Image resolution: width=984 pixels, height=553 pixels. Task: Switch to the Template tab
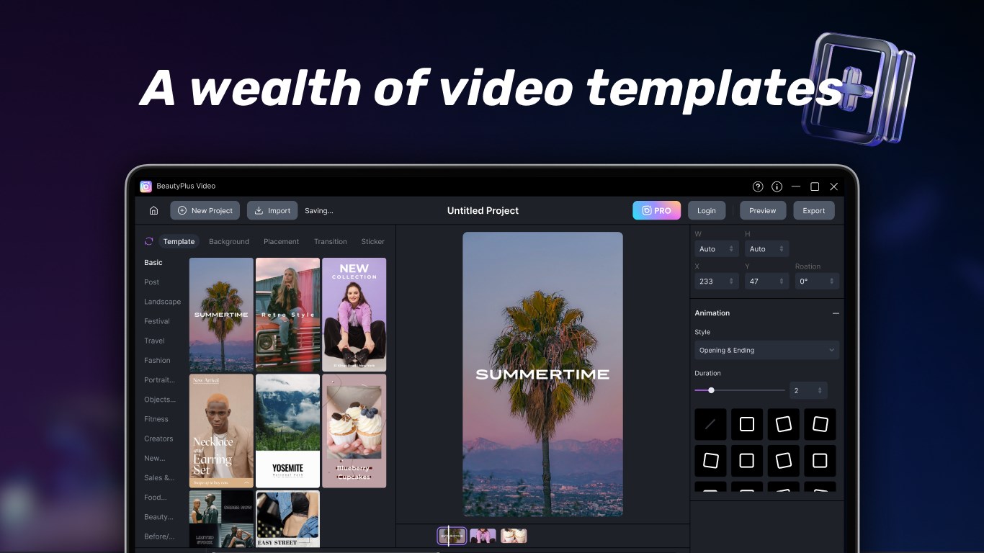pos(179,241)
